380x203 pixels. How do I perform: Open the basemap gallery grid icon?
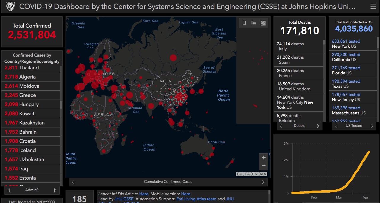(263, 23)
